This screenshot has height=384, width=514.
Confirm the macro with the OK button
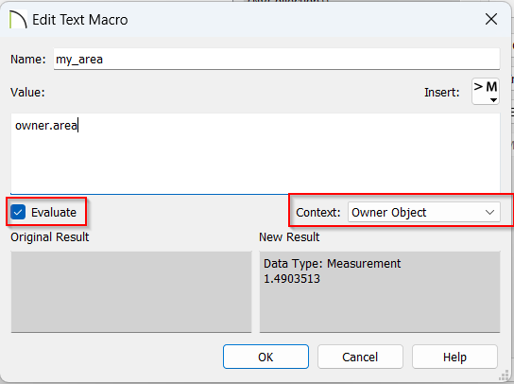tap(266, 357)
